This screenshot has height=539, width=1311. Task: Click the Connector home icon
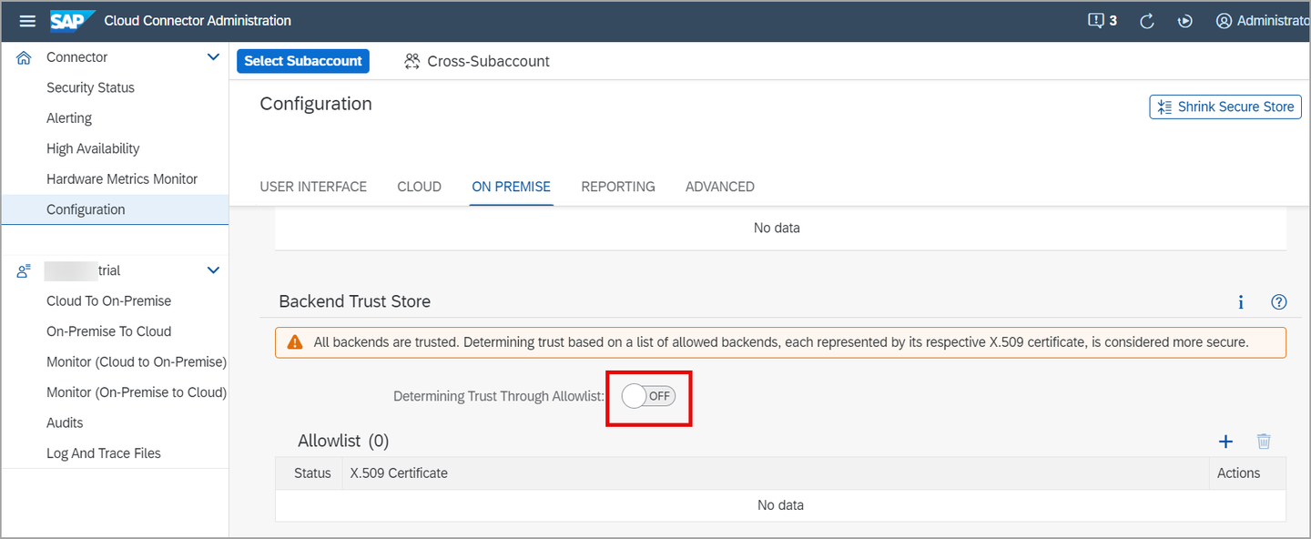[24, 57]
